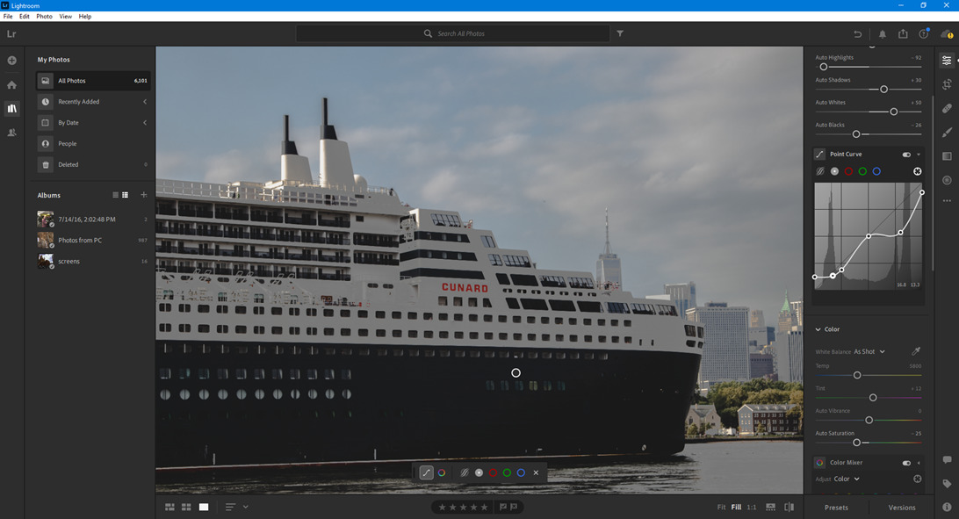Open the Help question mark icon
The image size is (959, 519).
(924, 34)
